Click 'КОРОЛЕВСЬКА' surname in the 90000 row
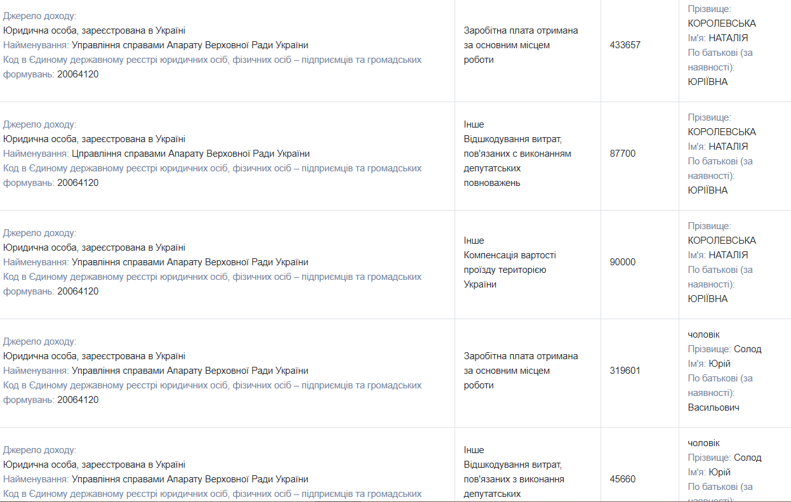 click(x=722, y=241)
